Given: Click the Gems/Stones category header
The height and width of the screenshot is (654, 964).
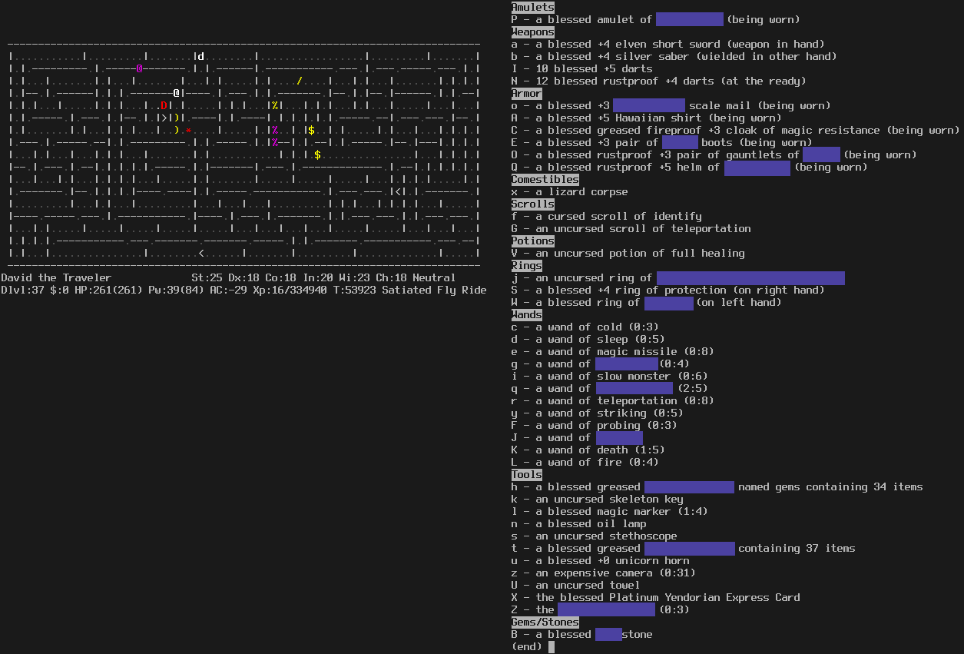Looking at the screenshot, I should coord(545,622).
